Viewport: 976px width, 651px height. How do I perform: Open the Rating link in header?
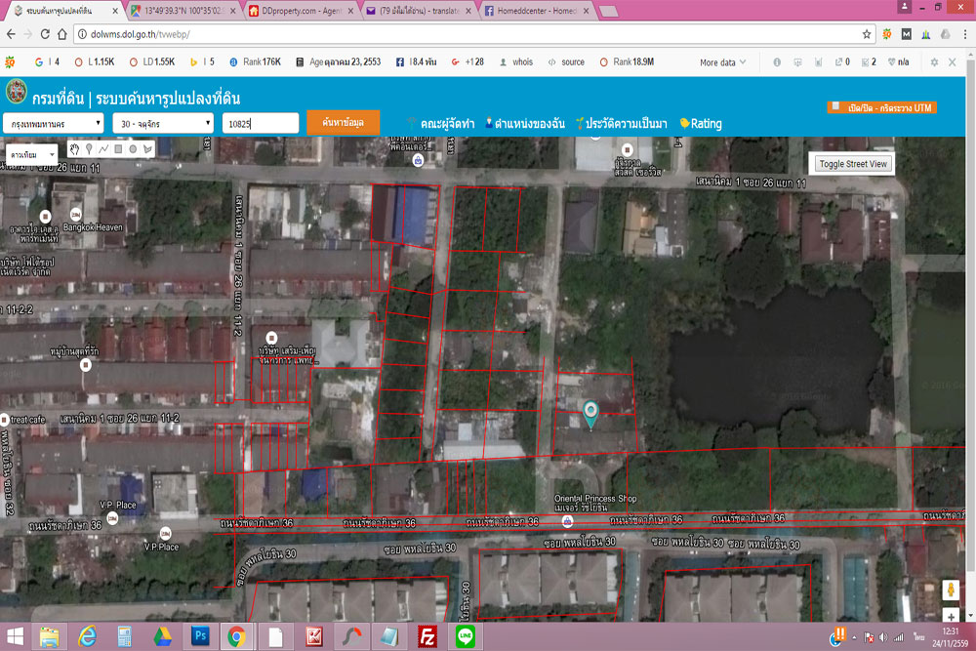click(701, 124)
